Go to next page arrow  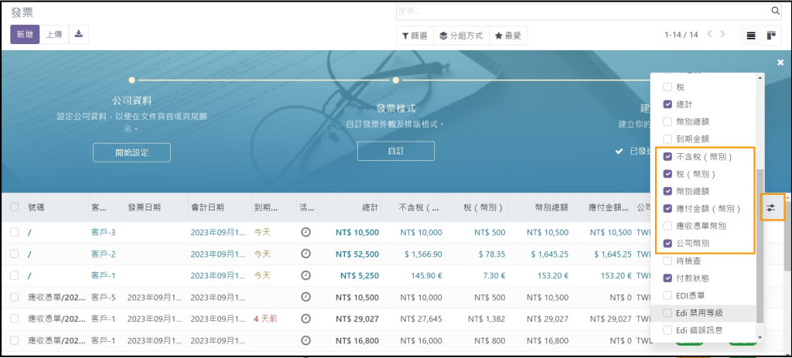pyautogui.click(x=723, y=34)
